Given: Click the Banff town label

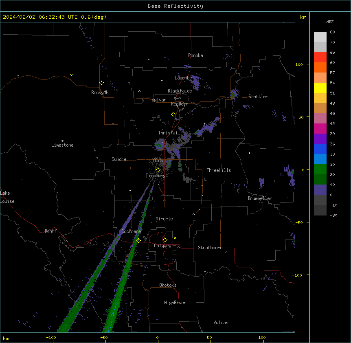Looking at the screenshot, I should coord(50,231).
